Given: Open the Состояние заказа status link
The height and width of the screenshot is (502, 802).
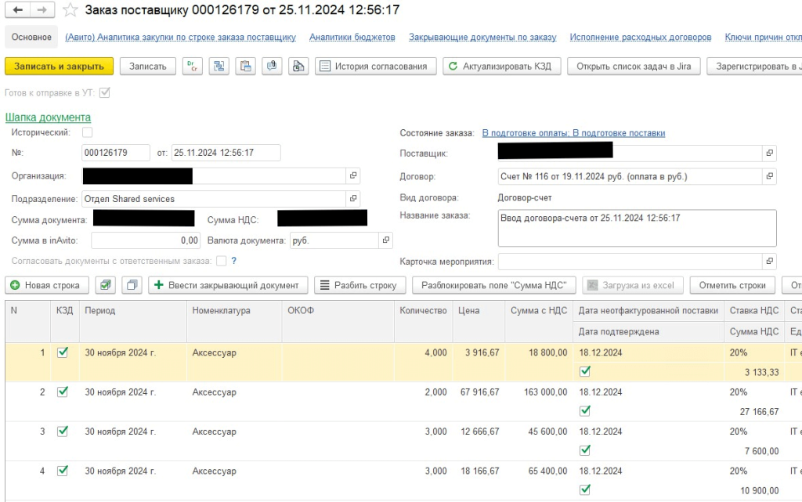Looking at the screenshot, I should pos(573,133).
